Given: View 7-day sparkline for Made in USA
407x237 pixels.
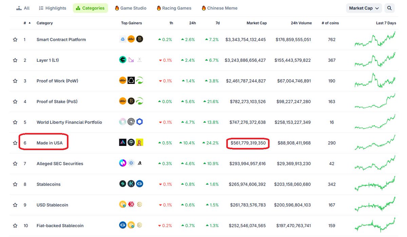Looking at the screenshot, I should pyautogui.click(x=375, y=143).
